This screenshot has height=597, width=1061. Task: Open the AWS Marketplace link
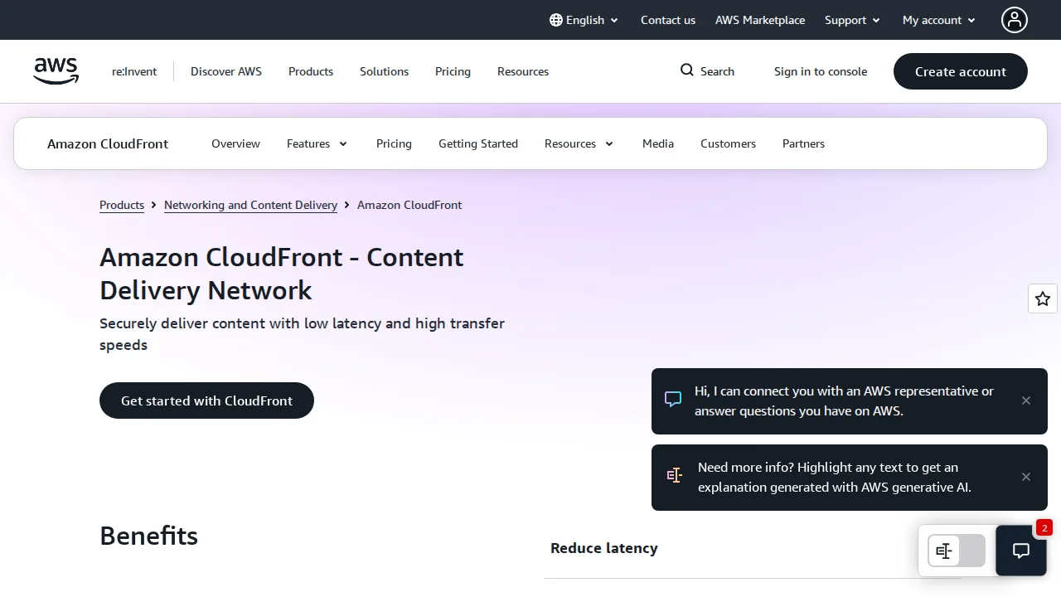click(x=760, y=20)
